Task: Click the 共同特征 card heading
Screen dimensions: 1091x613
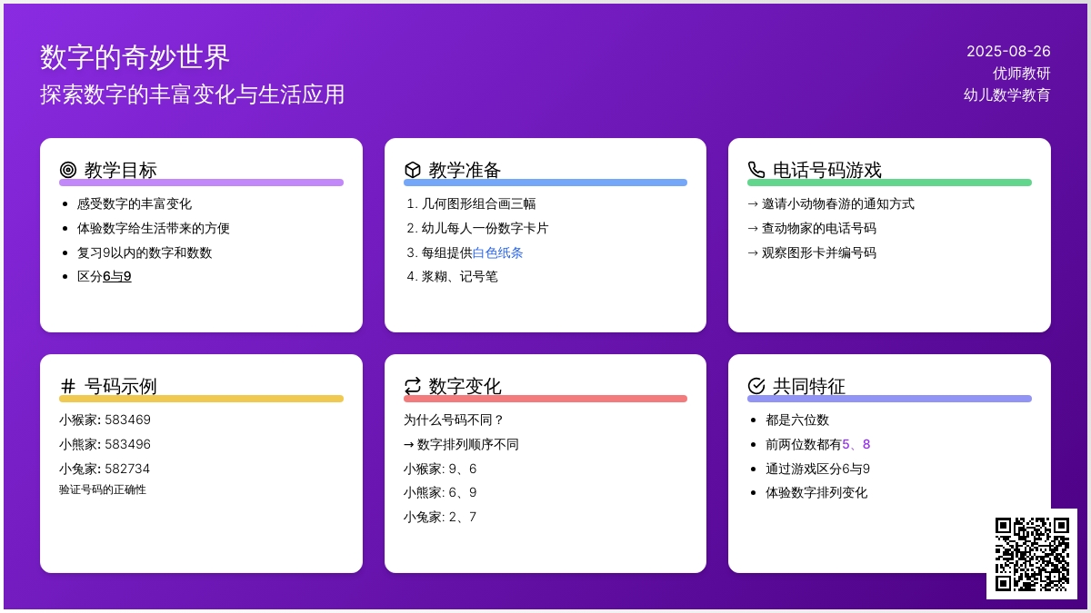Action: [809, 386]
